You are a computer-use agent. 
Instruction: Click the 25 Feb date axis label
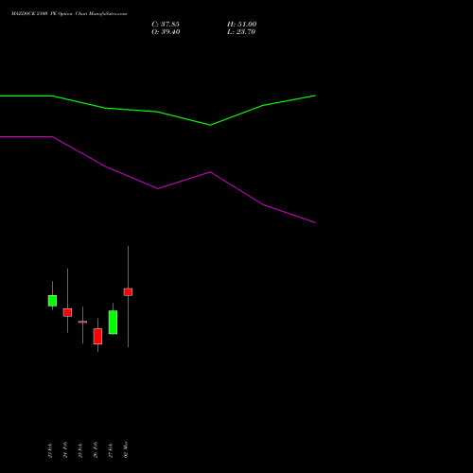pos(80,450)
